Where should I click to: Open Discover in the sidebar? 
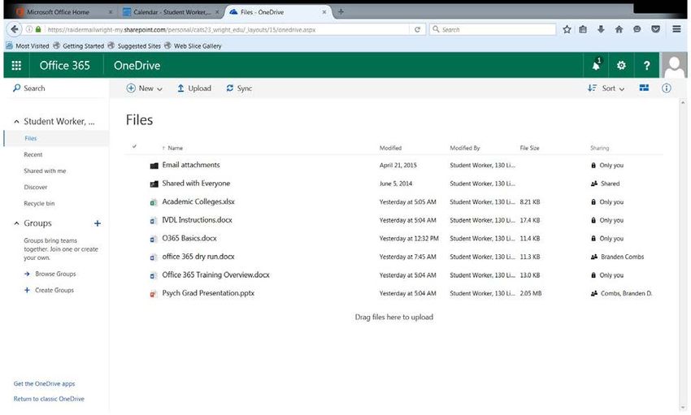coord(35,187)
